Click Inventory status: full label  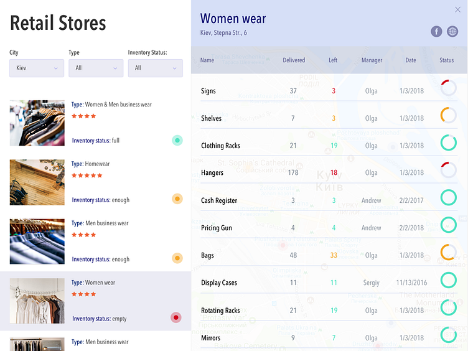[x=96, y=141]
